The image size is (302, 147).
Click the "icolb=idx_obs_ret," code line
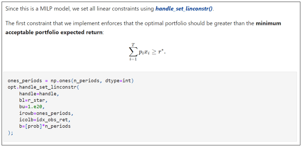pos(44,120)
